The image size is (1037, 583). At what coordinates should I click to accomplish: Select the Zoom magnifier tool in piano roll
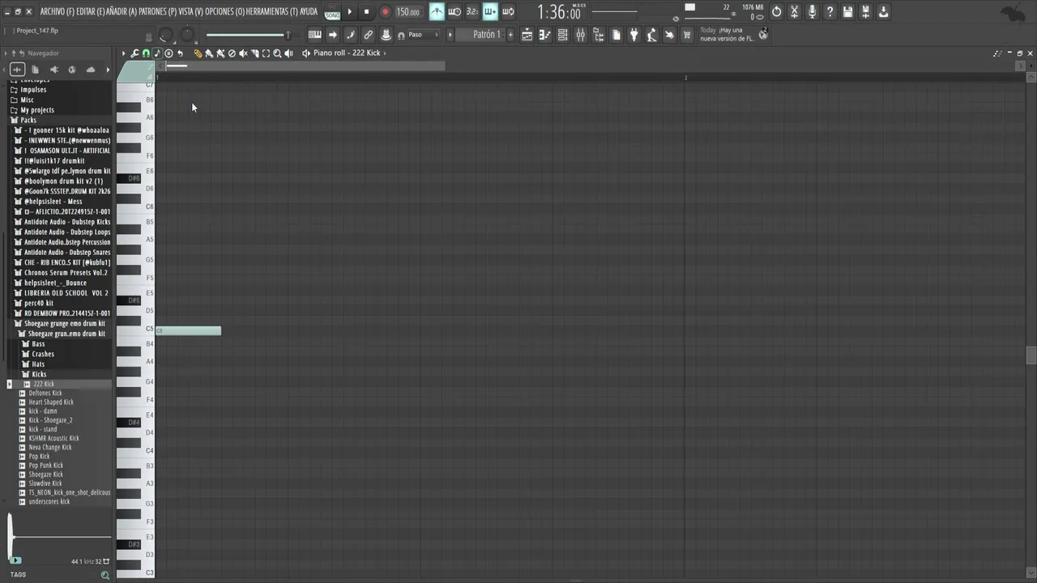point(277,53)
